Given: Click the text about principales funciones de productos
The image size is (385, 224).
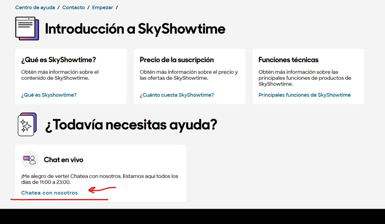Looking at the screenshot, I should pos(305,78).
